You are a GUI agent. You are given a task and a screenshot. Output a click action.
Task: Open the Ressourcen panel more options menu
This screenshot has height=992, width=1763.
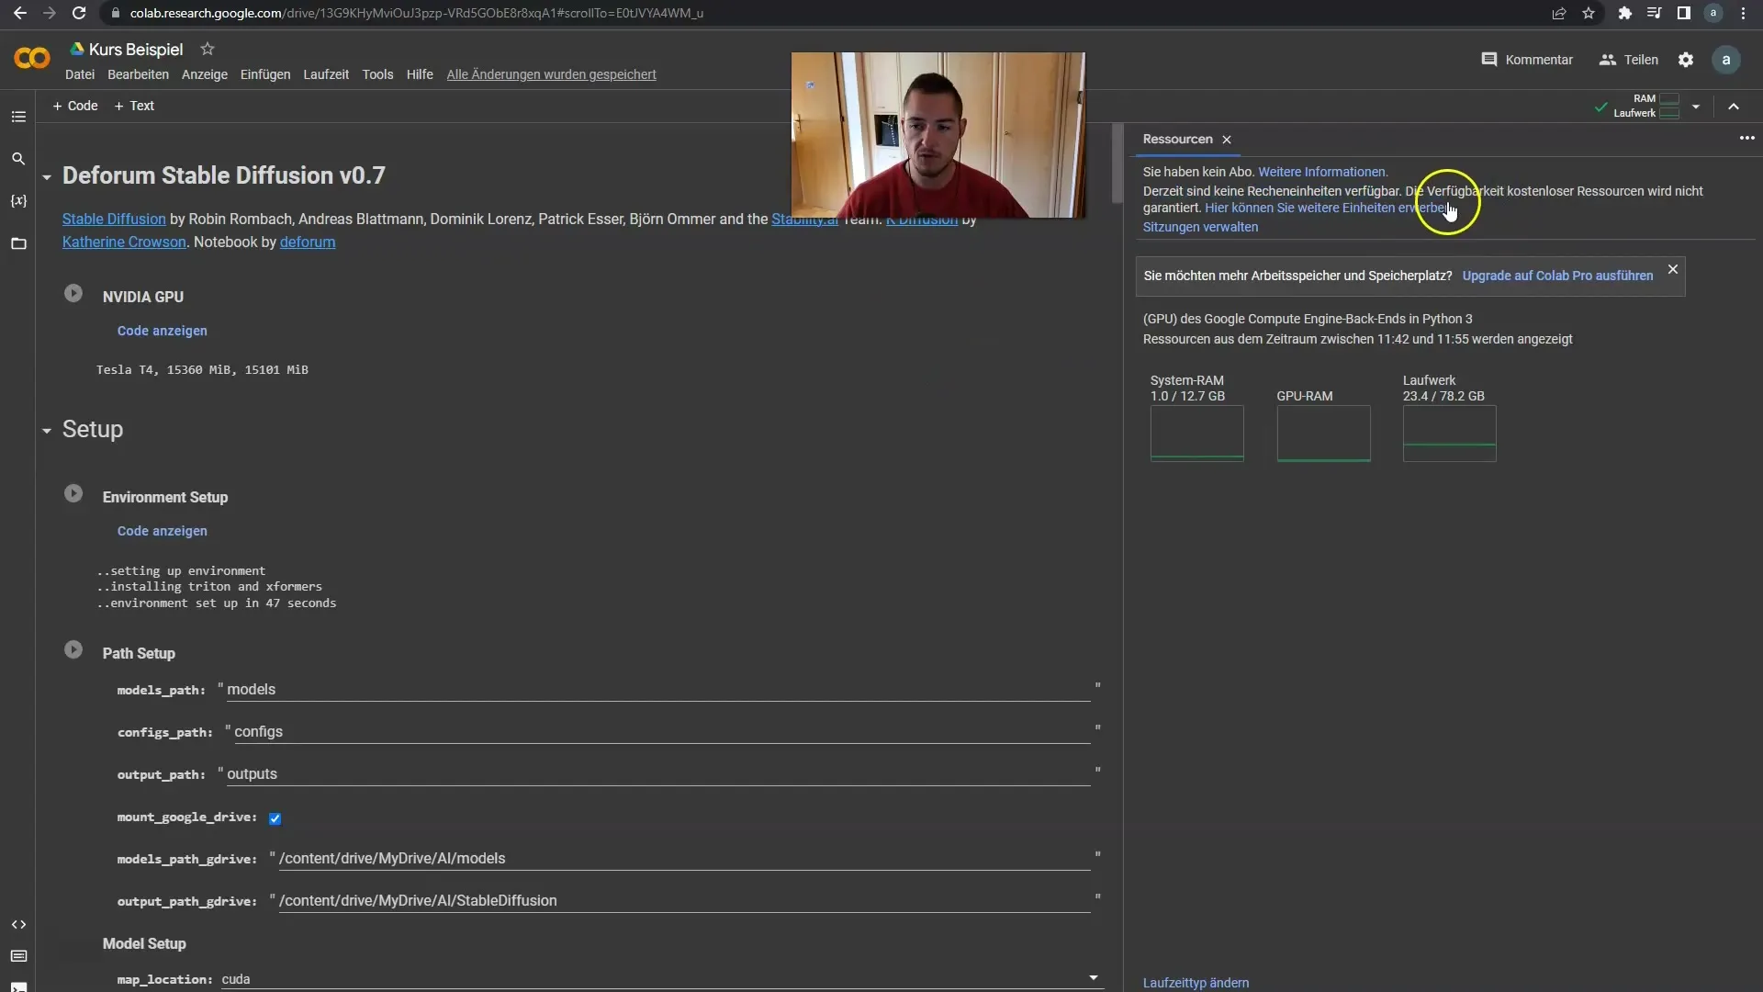click(x=1746, y=138)
